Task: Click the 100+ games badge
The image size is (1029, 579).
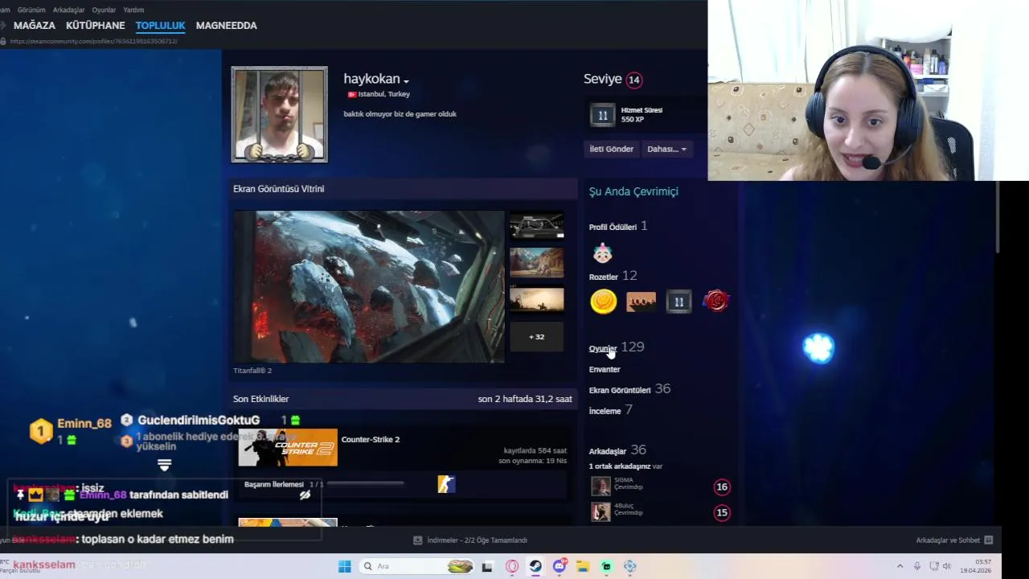Action: coord(641,302)
